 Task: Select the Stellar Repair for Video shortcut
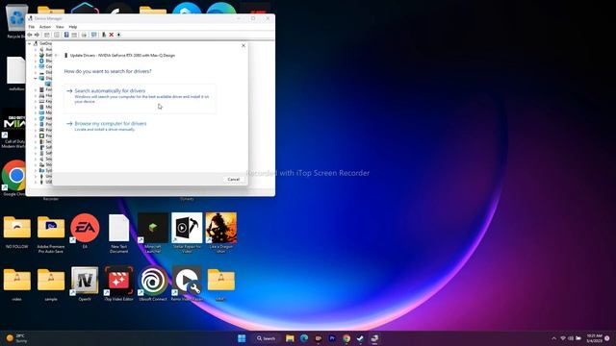(x=187, y=234)
